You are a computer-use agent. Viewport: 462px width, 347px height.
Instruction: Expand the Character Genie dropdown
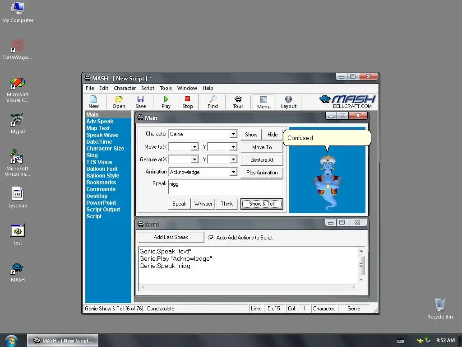point(233,134)
